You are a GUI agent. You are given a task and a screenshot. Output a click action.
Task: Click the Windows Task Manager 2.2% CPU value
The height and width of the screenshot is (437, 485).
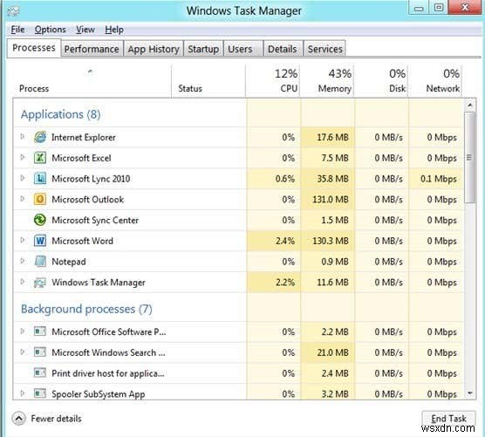[285, 282]
